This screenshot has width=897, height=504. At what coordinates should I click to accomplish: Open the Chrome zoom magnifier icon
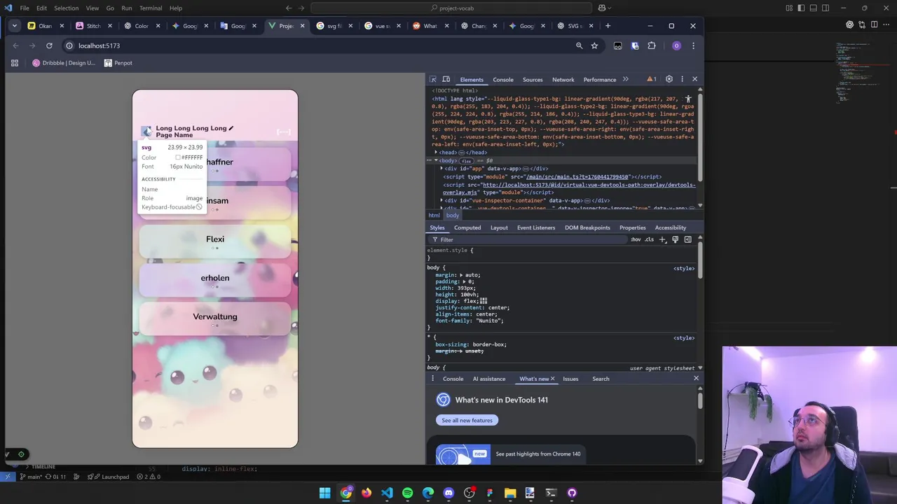pyautogui.click(x=579, y=45)
